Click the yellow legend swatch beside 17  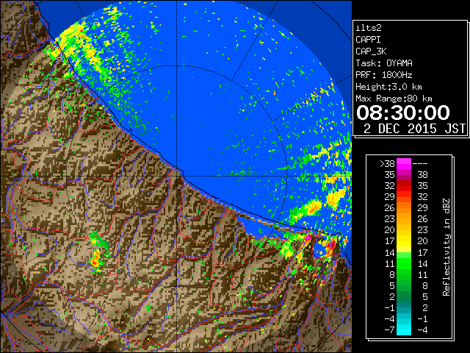pyautogui.click(x=404, y=241)
